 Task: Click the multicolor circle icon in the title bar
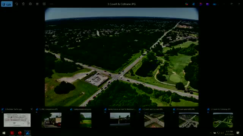pyautogui.click(x=187, y=4)
